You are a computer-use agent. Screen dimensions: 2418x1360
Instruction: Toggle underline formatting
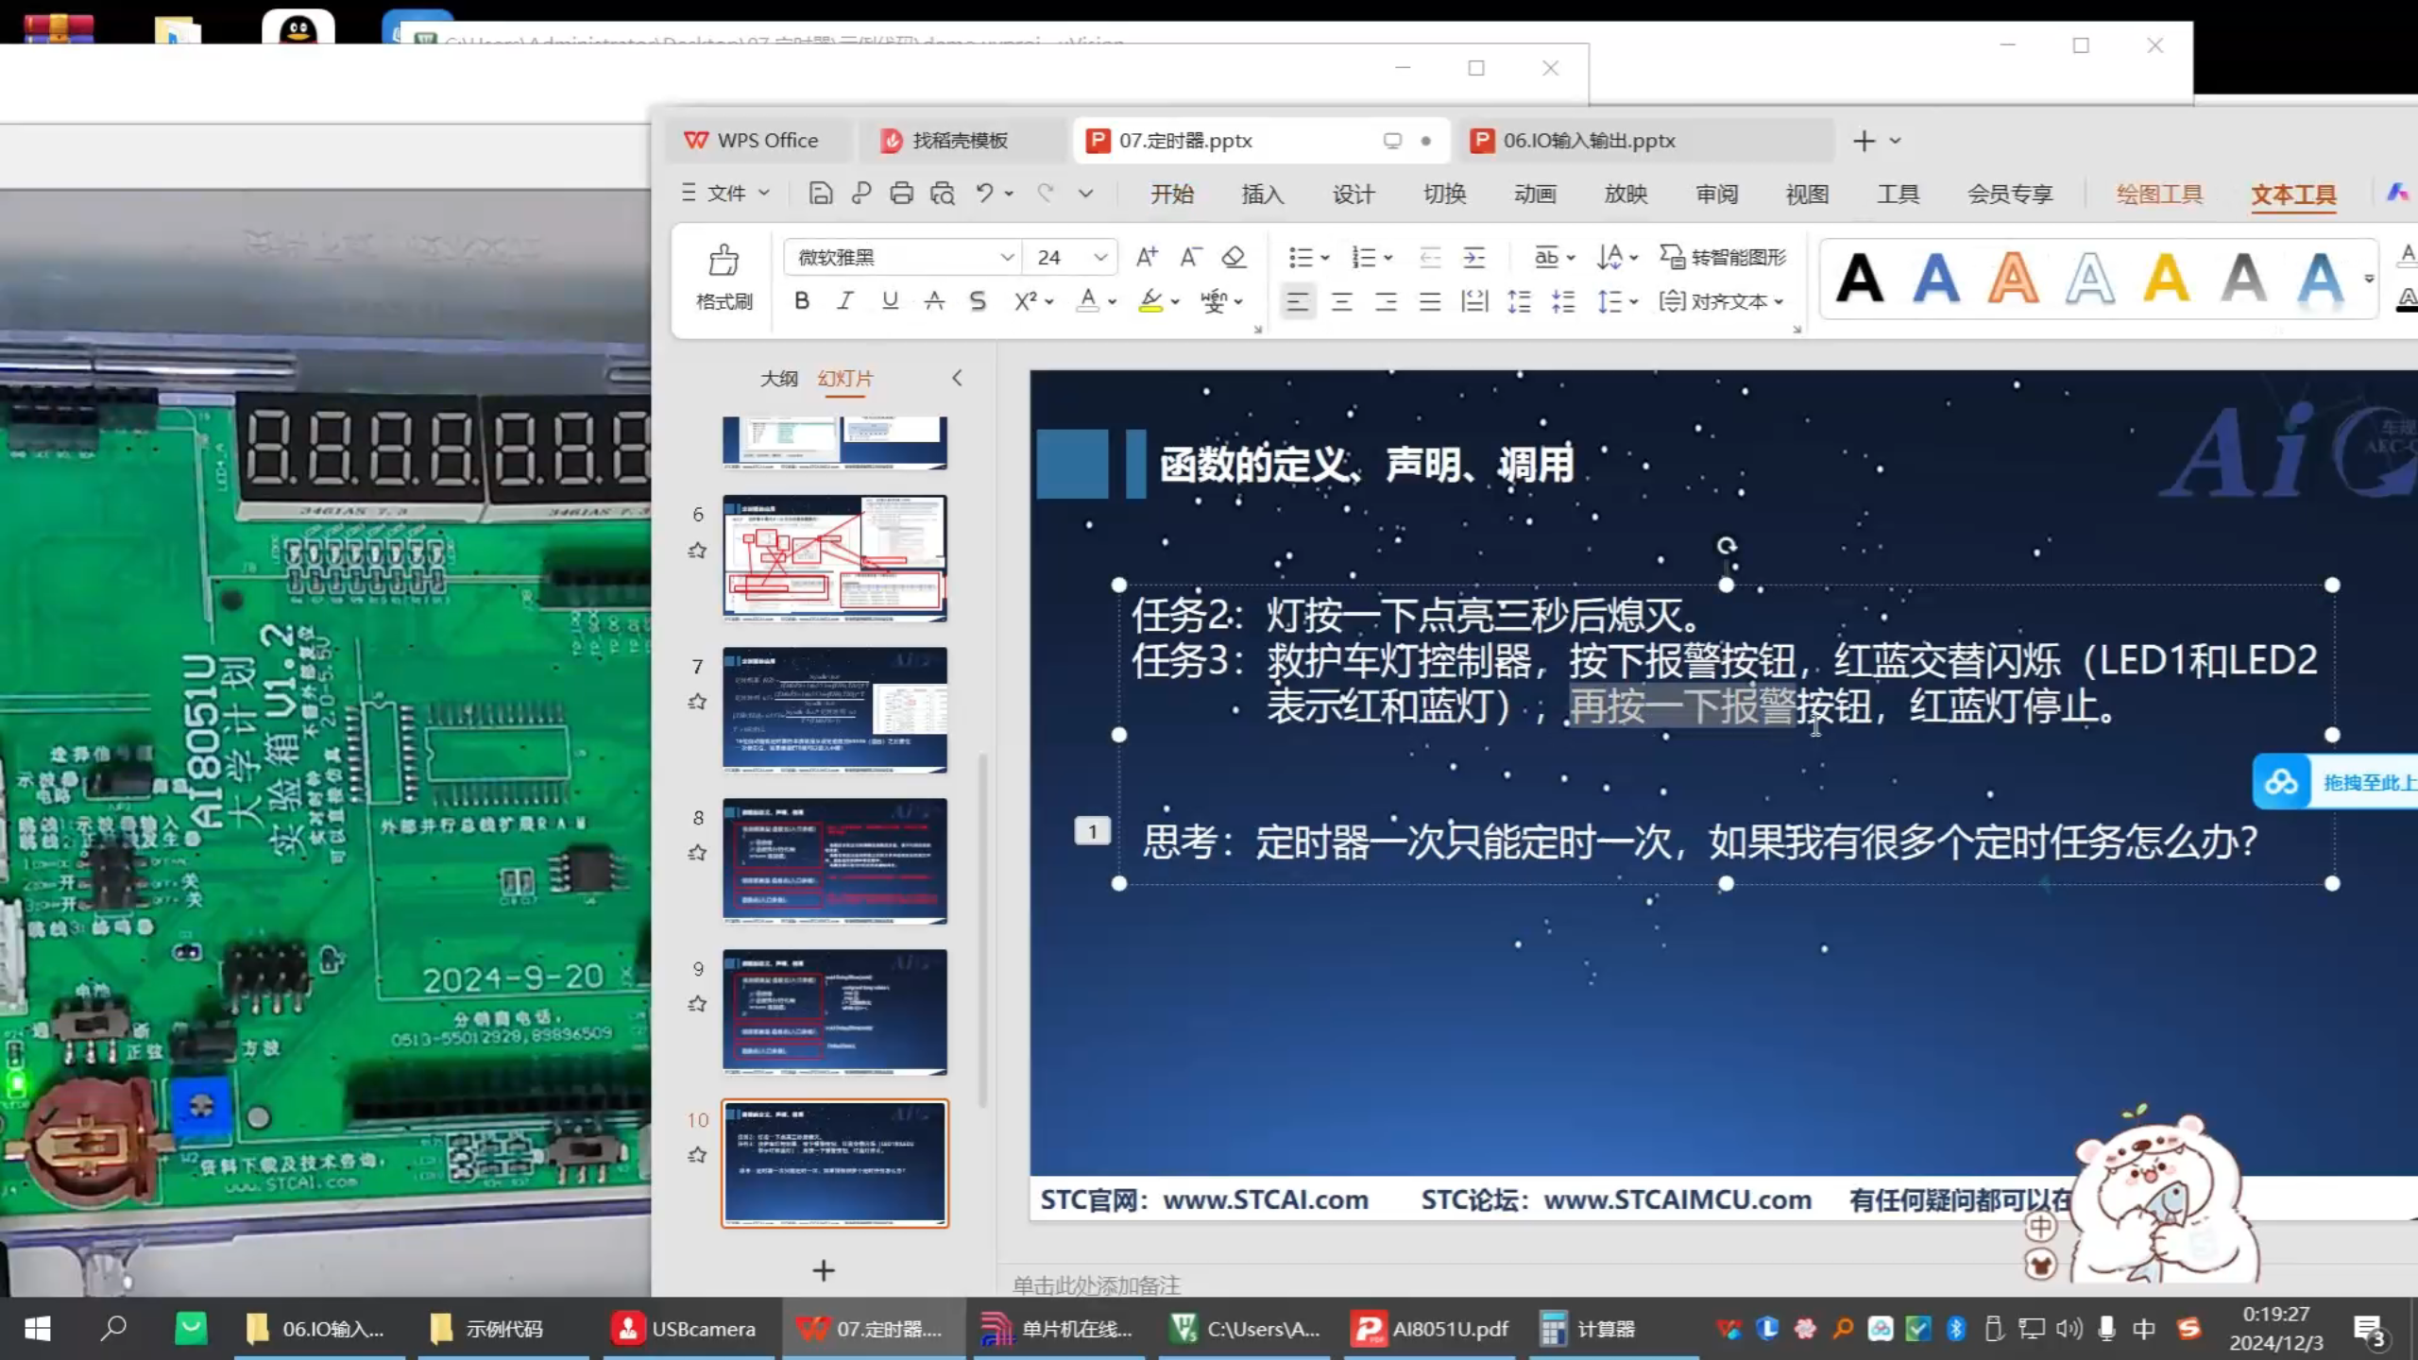pyautogui.click(x=888, y=301)
